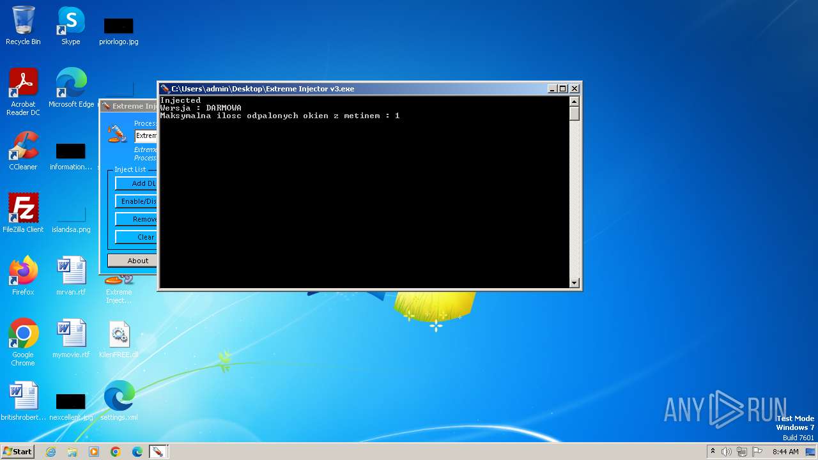Open Internet Explorer from the taskbar
818x460 pixels.
(x=51, y=452)
